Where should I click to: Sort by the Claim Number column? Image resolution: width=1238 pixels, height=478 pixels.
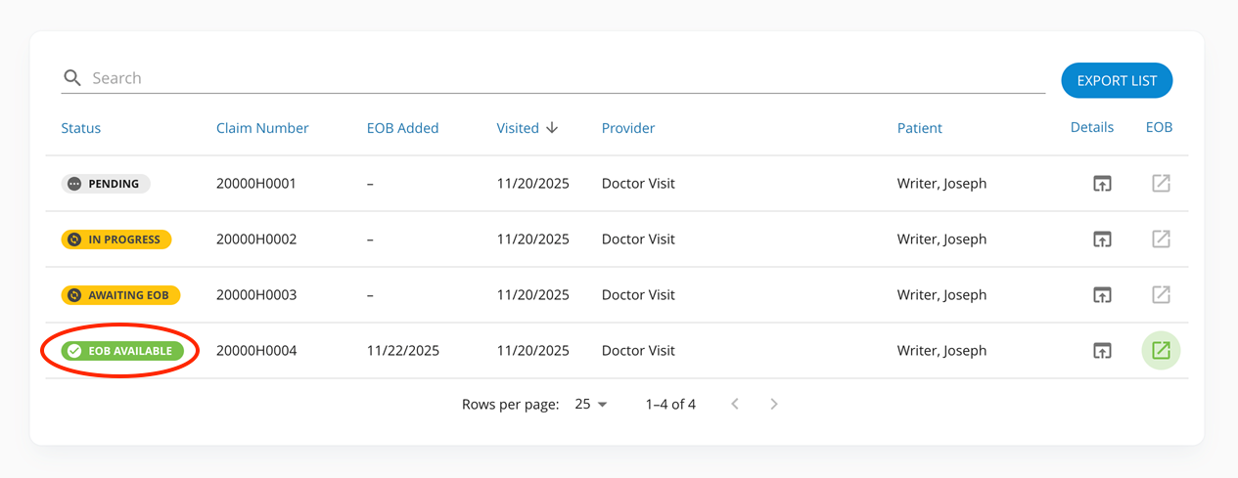(x=262, y=128)
